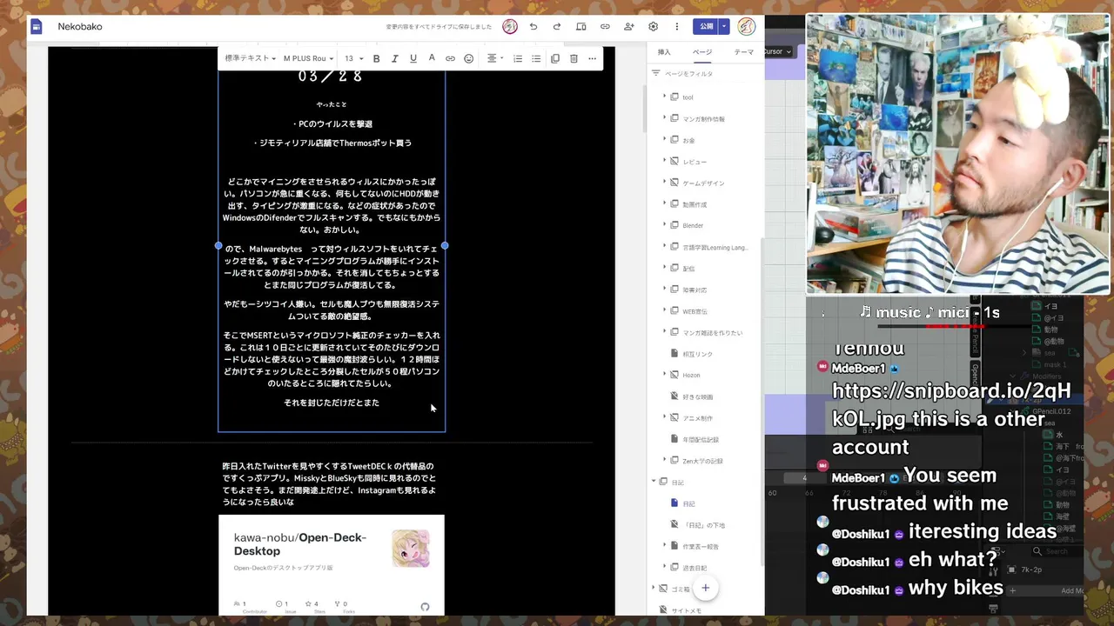
Task: Switch to the テーマ tab
Action: [743, 52]
